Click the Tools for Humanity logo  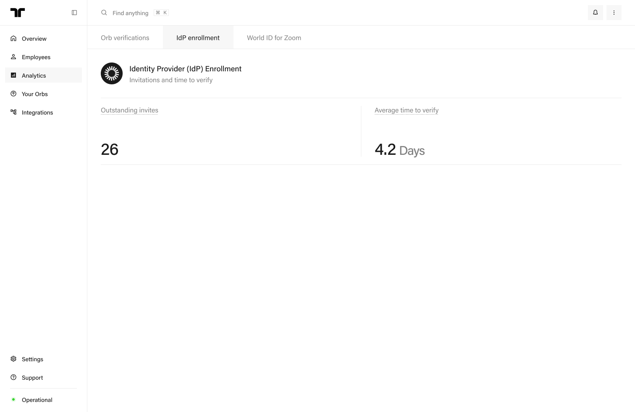point(18,13)
